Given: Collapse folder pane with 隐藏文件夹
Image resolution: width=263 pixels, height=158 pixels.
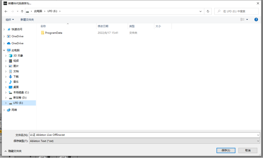Looking at the screenshot, I should [x=13, y=151].
